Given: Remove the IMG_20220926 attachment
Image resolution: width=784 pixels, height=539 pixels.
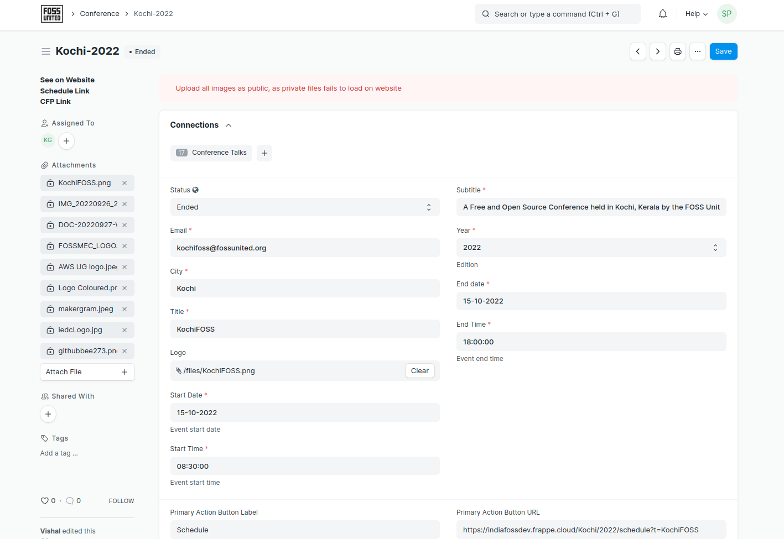Looking at the screenshot, I should tap(124, 204).
